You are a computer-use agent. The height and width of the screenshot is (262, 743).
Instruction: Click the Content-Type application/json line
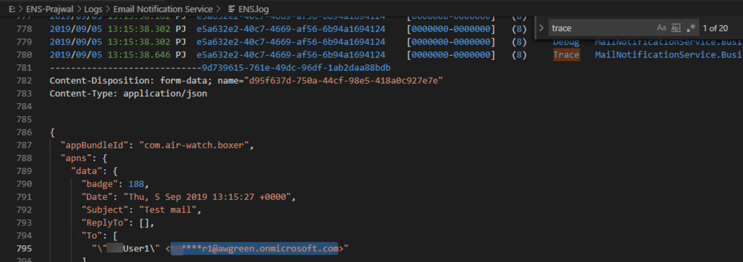(128, 93)
